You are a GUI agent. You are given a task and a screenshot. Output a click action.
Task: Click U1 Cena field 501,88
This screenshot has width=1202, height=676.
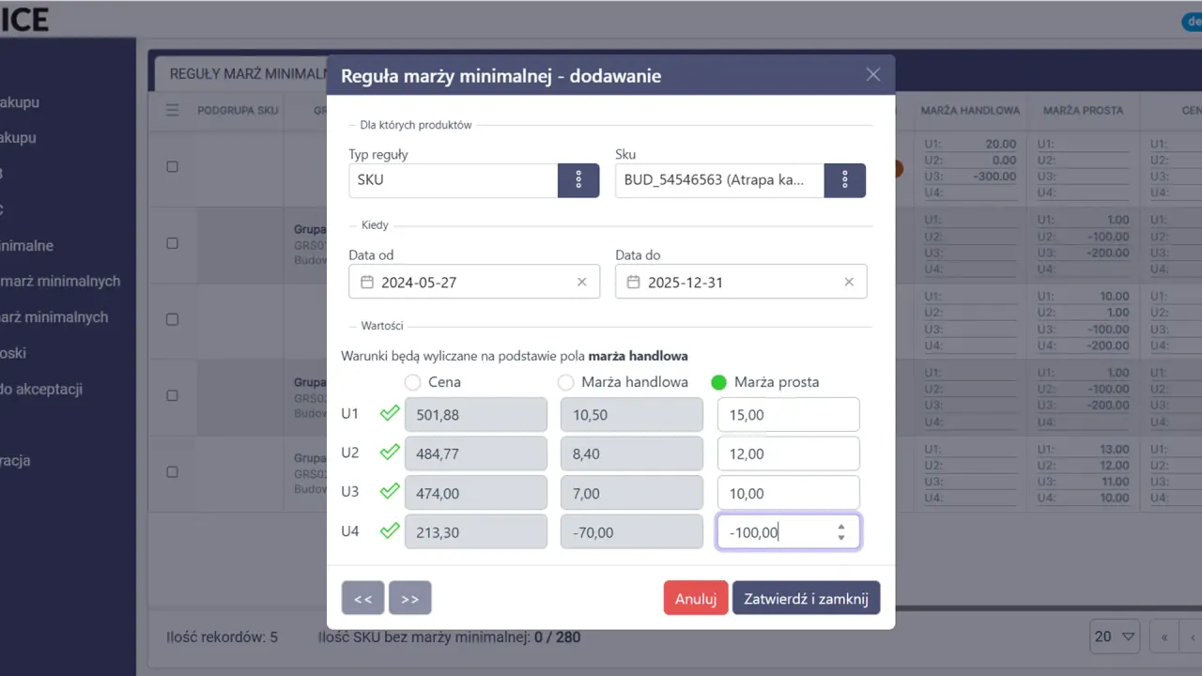click(x=476, y=414)
